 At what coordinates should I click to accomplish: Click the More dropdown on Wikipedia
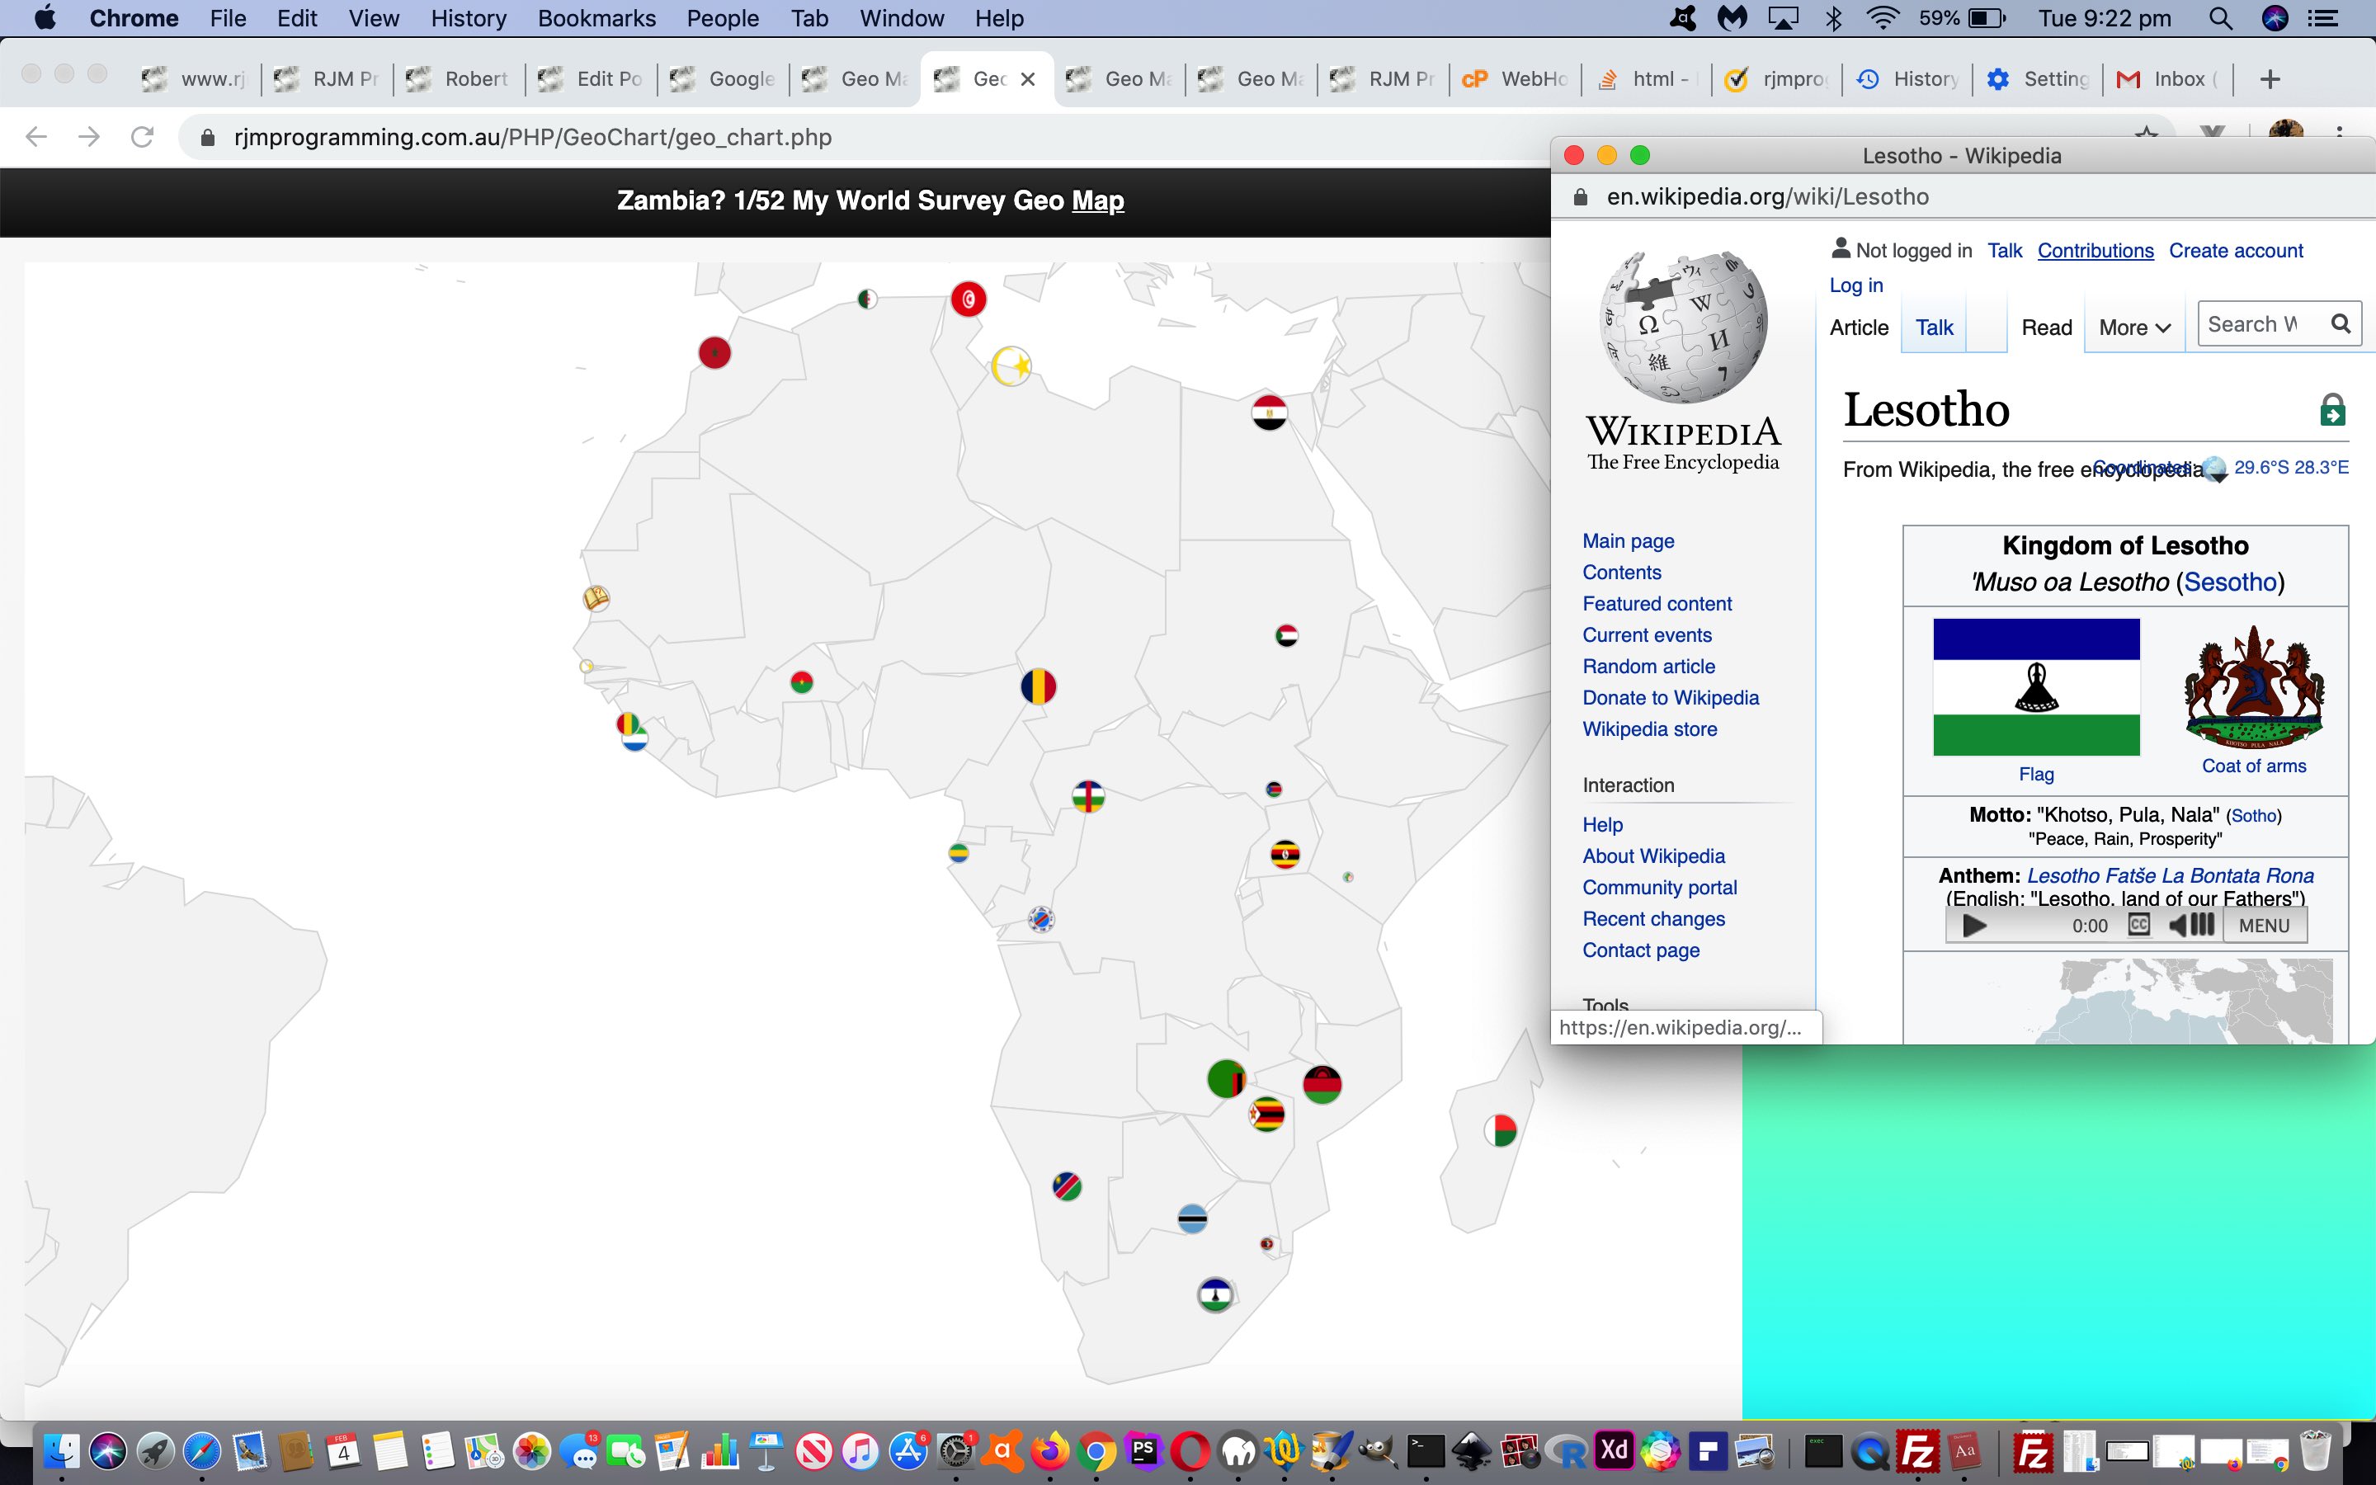[x=2131, y=327]
